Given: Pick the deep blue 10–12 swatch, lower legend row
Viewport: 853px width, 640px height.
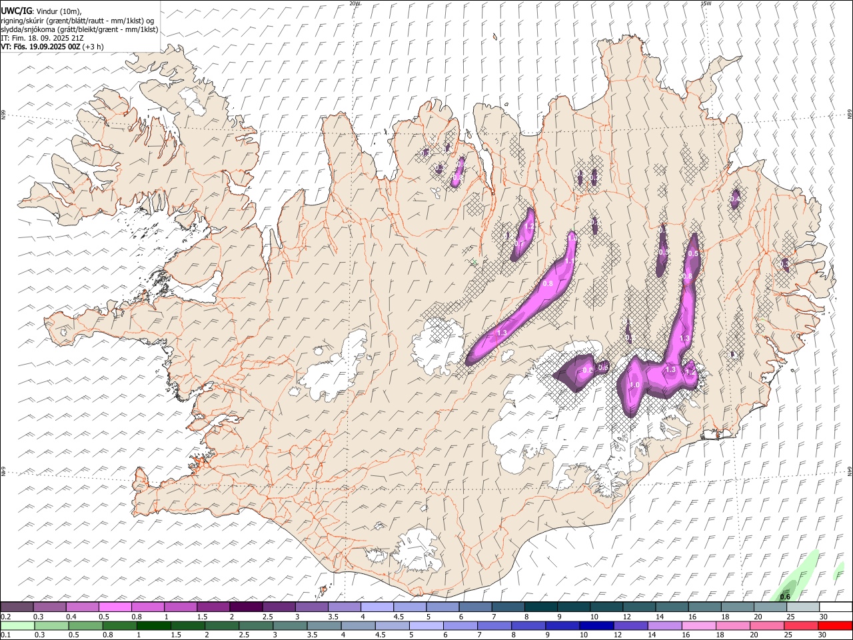Looking at the screenshot, I should (596, 626).
